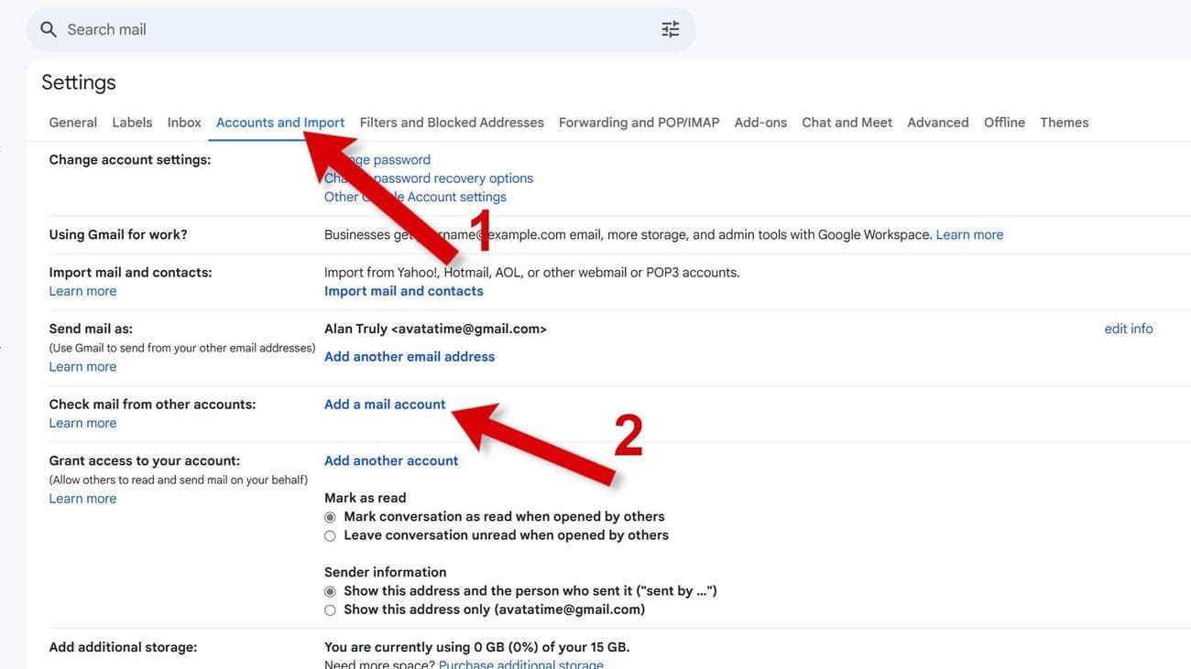
Task: Choose Show this address and sender option
Action: (x=330, y=591)
